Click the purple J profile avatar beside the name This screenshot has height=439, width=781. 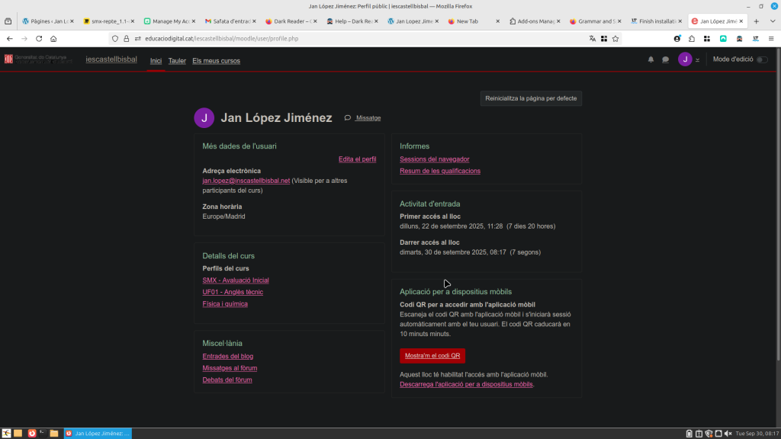[204, 117]
